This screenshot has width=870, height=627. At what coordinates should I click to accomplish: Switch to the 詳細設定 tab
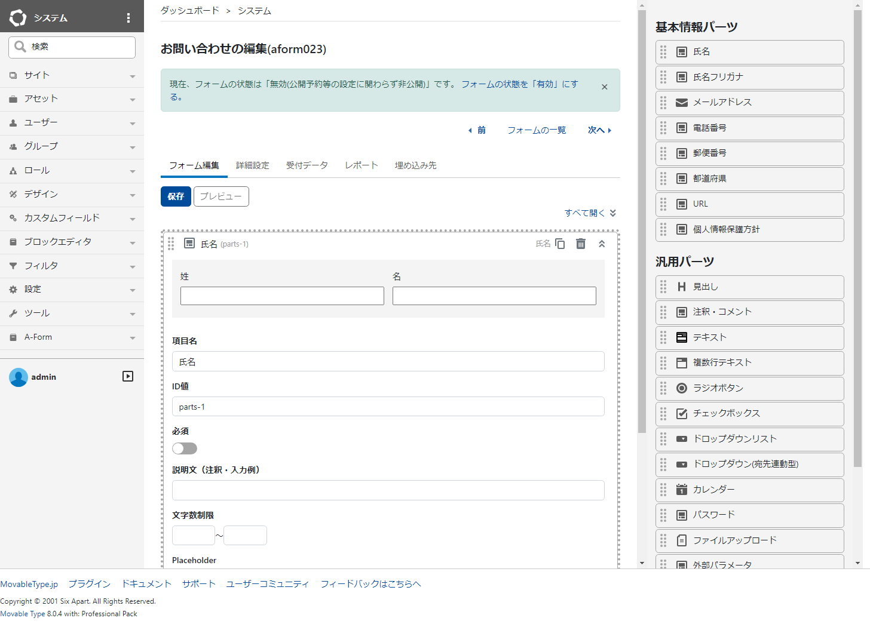pyautogui.click(x=253, y=165)
